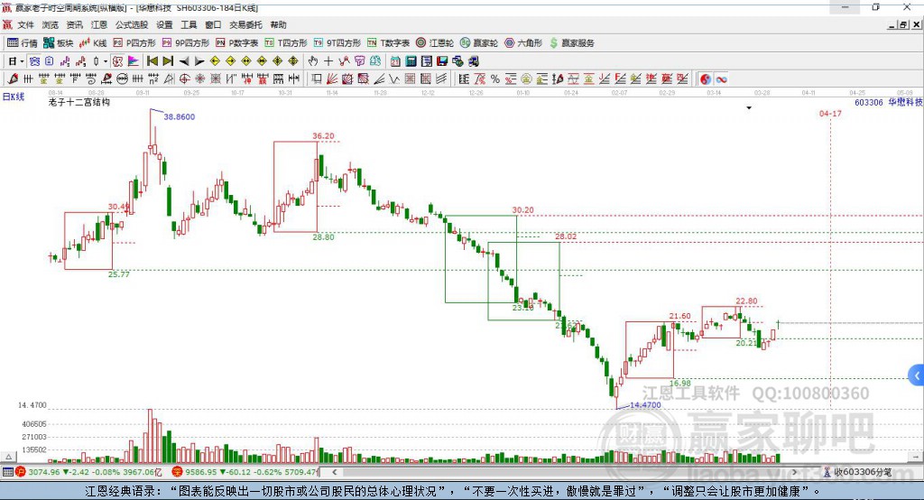Open the 公式选股 menu

coord(132,24)
